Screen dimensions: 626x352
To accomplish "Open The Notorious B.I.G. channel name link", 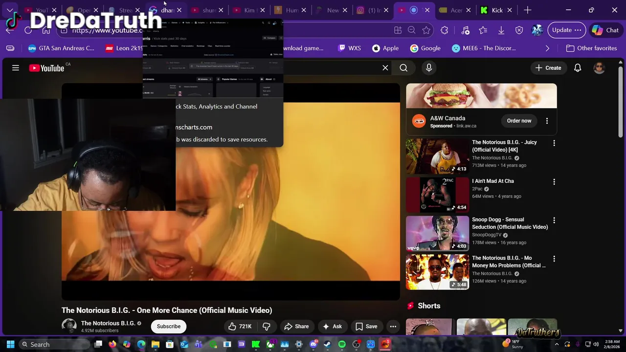I will [x=108, y=323].
